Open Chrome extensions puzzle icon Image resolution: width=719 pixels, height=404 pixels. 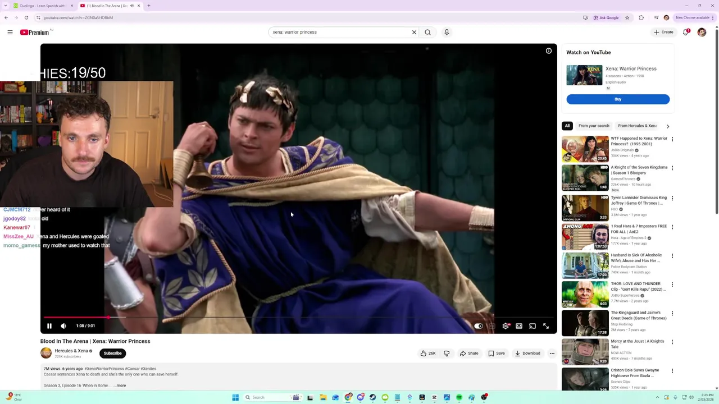(641, 17)
